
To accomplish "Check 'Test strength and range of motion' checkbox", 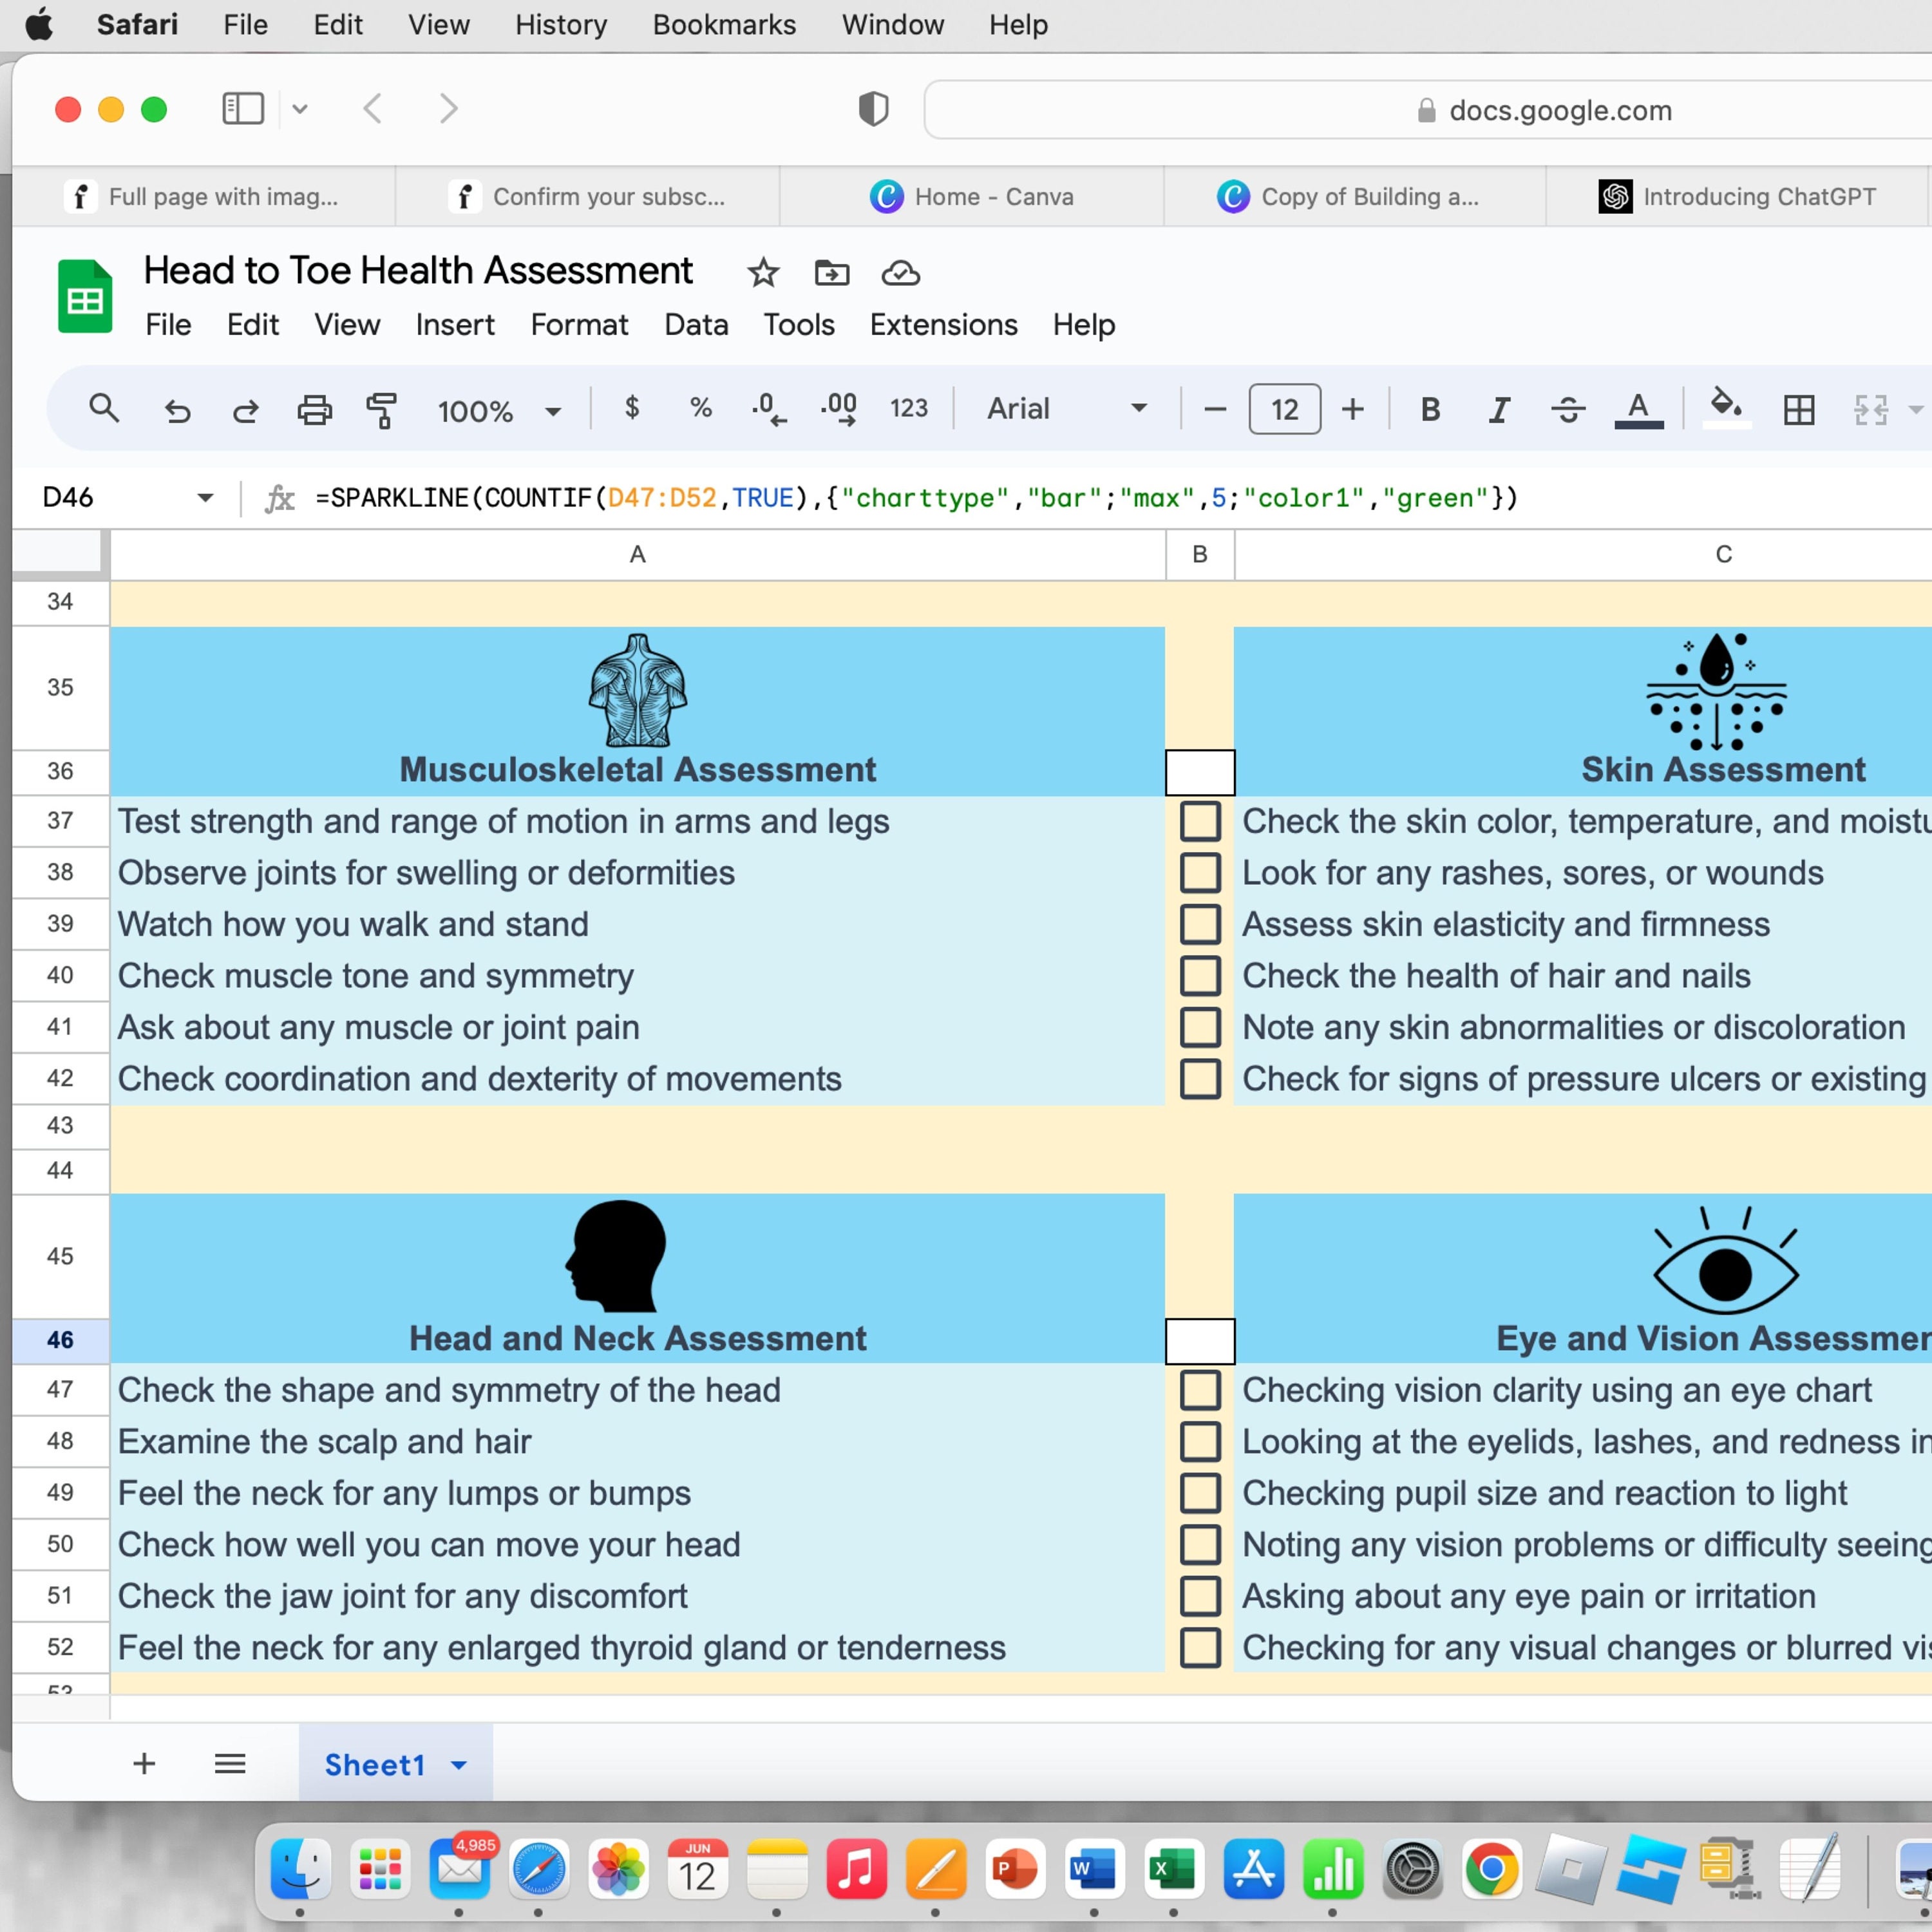I will point(1199,821).
